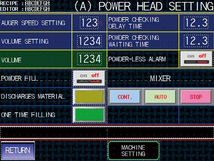Open the Machine Setting screen
The height and width of the screenshot is (161, 214).
(x=133, y=151)
